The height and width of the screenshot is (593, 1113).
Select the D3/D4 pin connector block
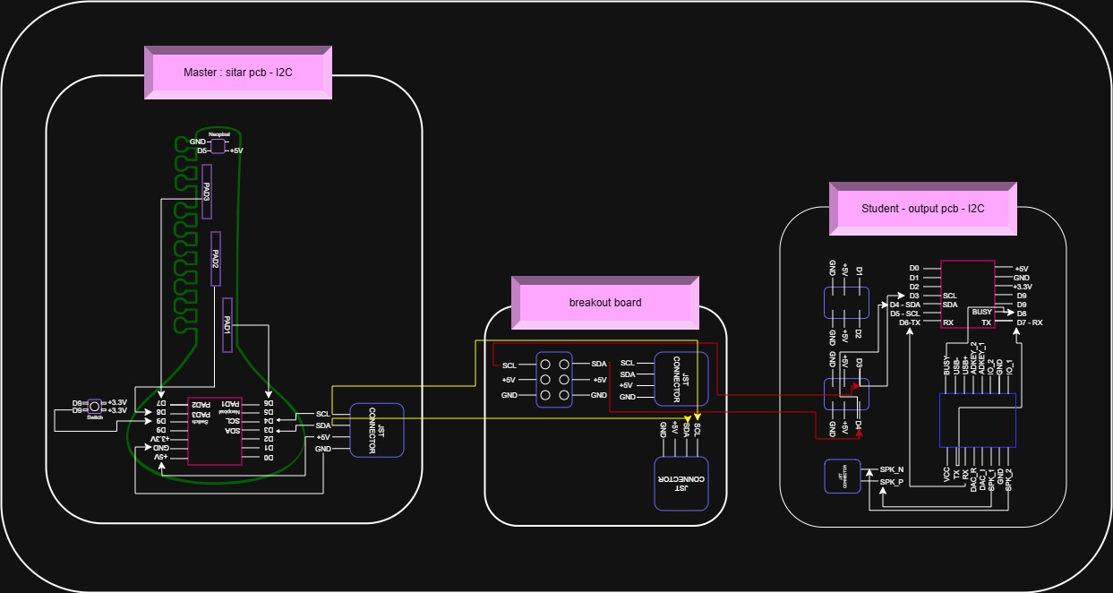pos(846,393)
